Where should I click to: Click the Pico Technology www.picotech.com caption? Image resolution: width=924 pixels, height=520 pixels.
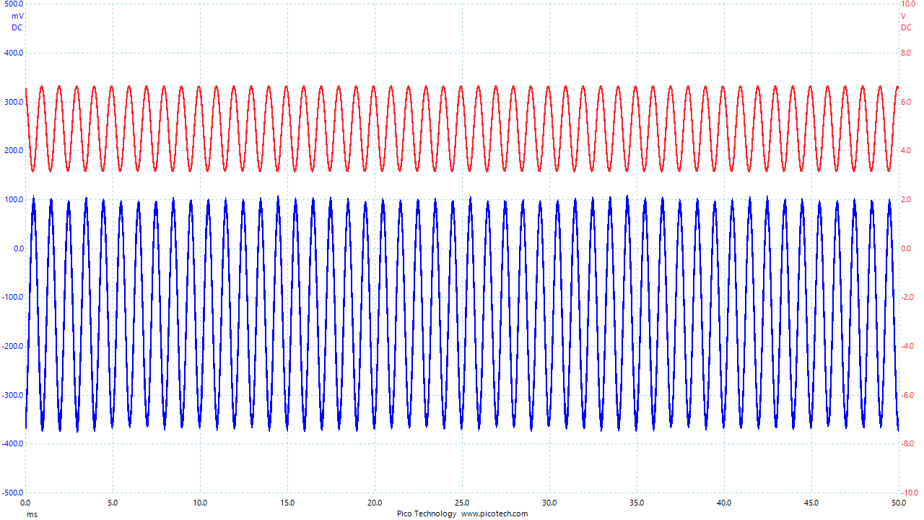coord(462,514)
